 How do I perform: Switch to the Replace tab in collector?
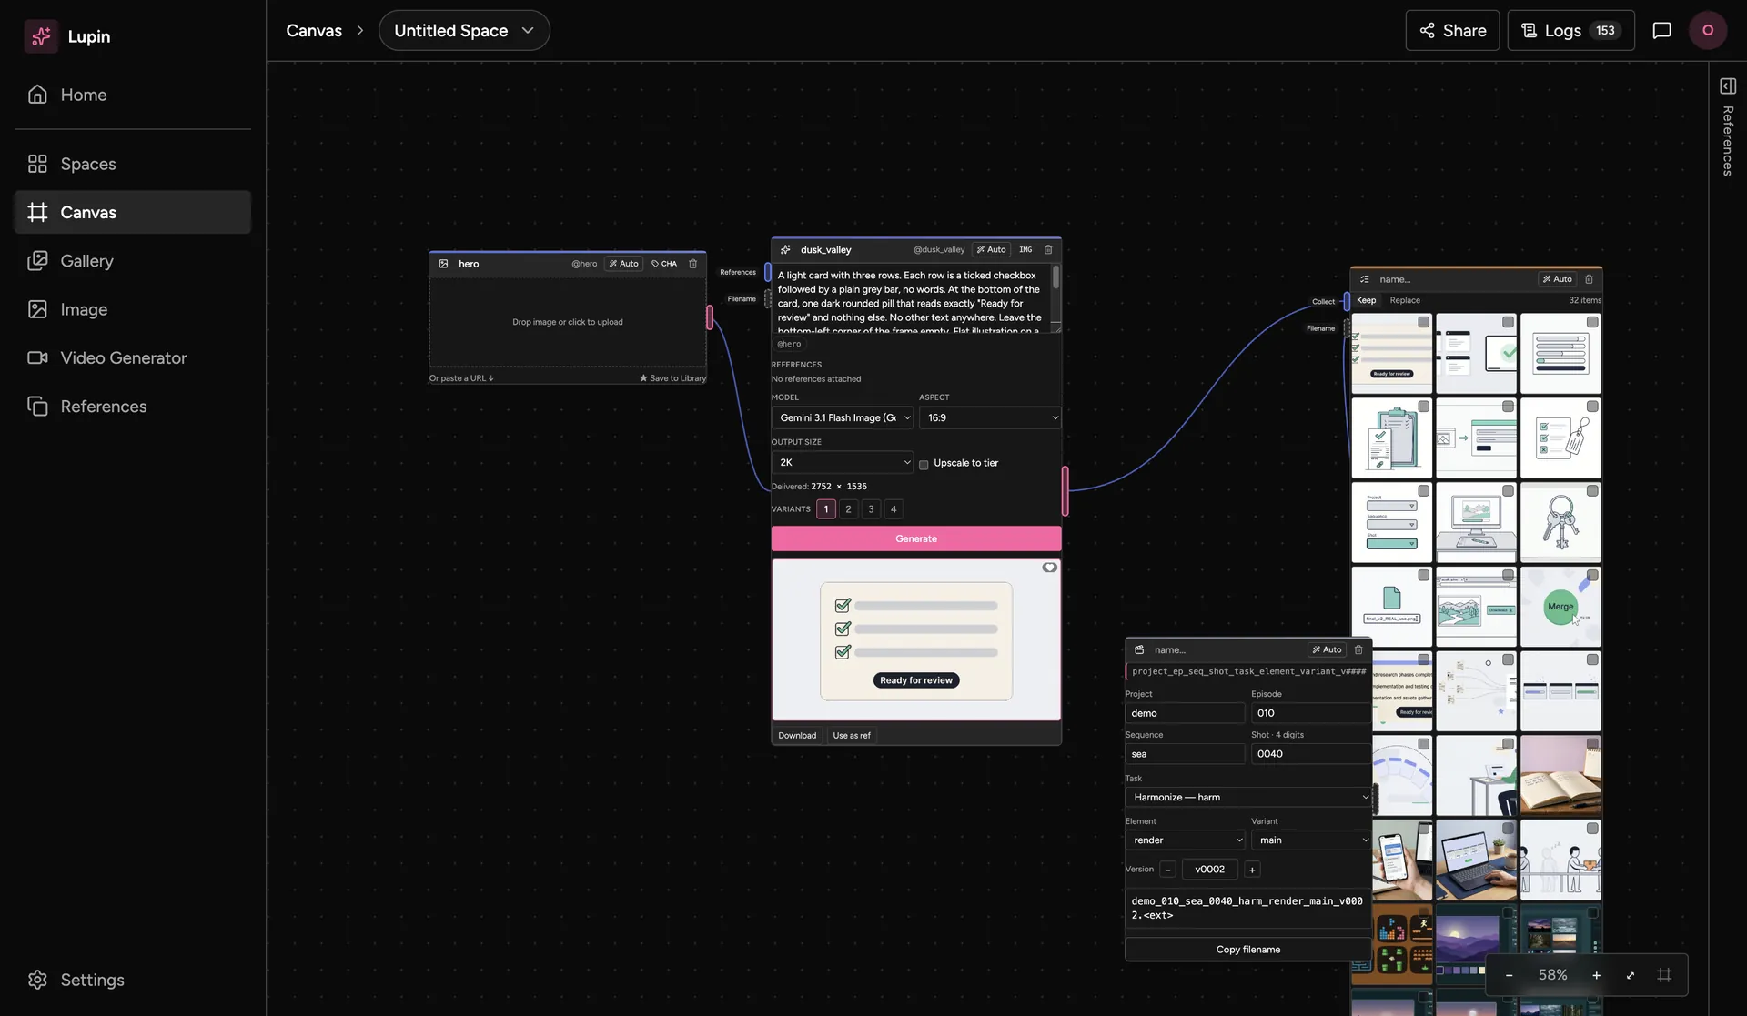point(1405,300)
